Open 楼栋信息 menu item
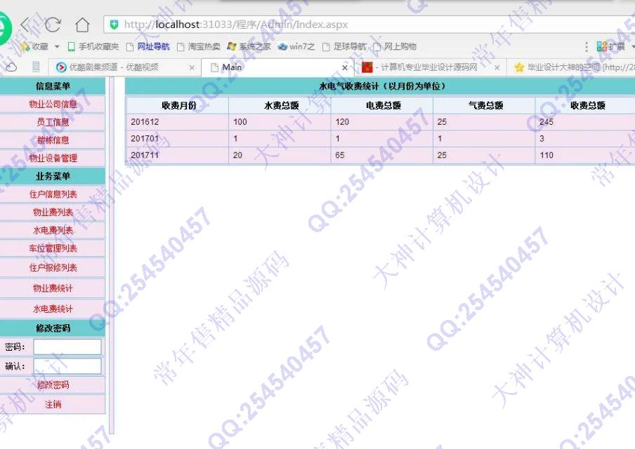Viewport: 635px width, 449px height. point(53,140)
